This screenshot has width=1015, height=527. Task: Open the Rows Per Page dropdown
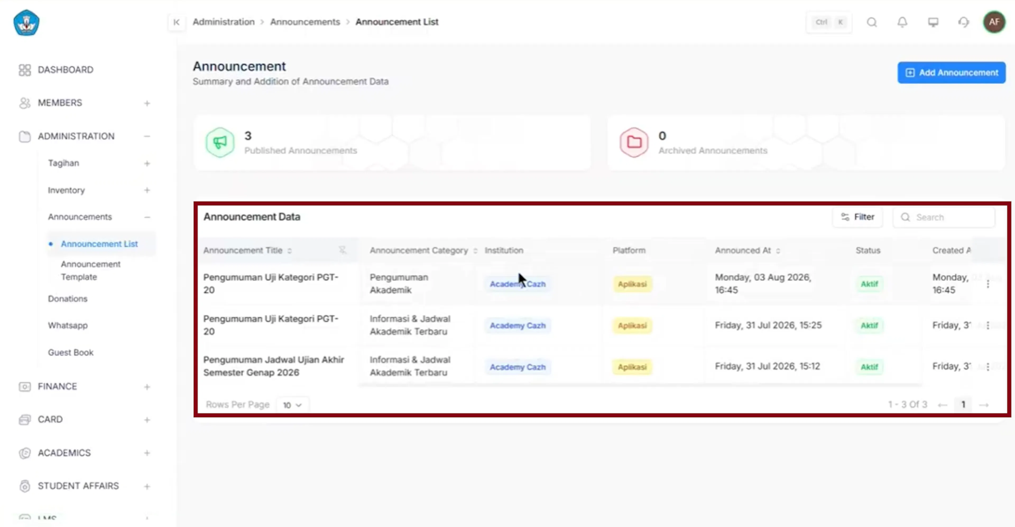(x=292, y=405)
